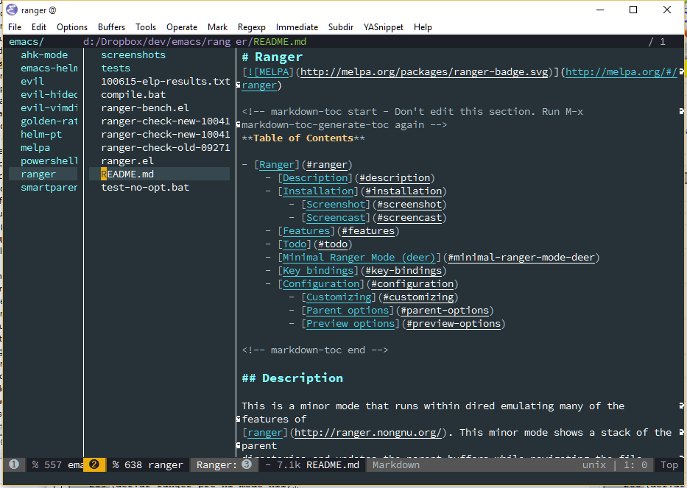Click the Table of Contents bold text
Image resolution: width=687 pixels, height=488 pixels.
click(303, 138)
